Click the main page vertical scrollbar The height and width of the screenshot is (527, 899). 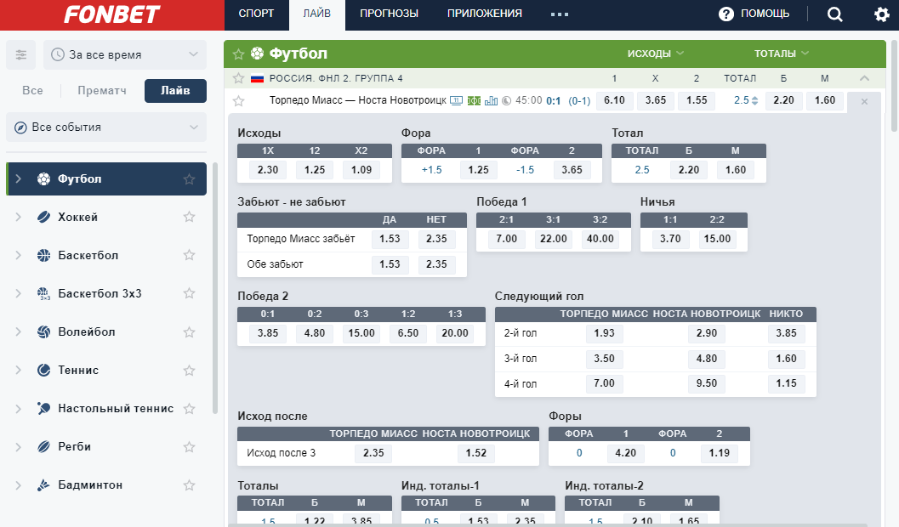893,86
